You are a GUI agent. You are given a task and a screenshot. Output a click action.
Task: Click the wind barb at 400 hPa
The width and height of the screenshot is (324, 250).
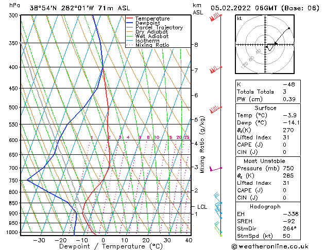tap(216, 69)
